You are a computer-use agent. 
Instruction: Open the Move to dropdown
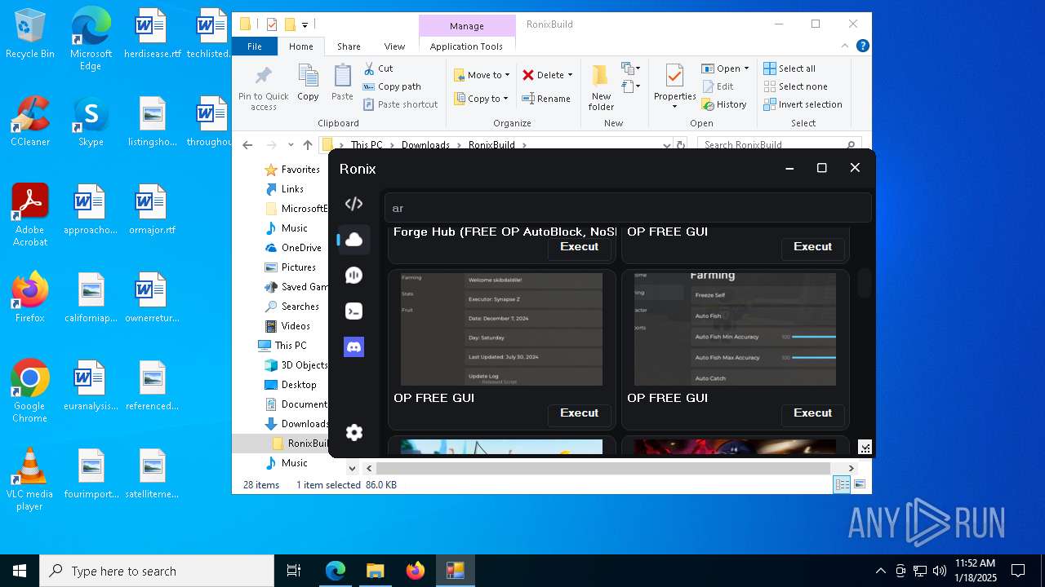point(482,75)
